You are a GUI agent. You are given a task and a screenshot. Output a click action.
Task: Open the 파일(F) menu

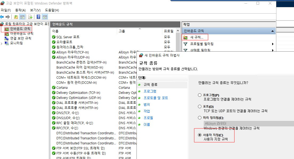pos(6,10)
